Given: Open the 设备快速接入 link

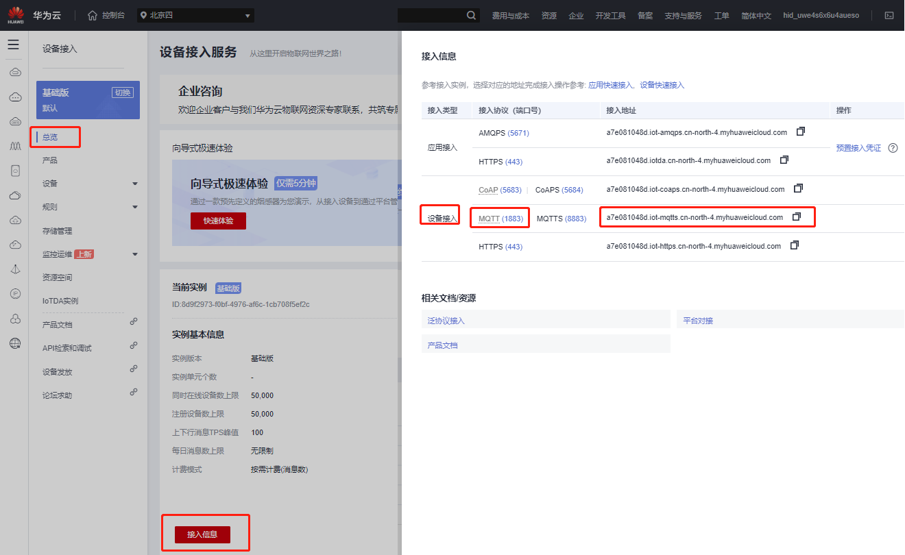Looking at the screenshot, I should (662, 85).
